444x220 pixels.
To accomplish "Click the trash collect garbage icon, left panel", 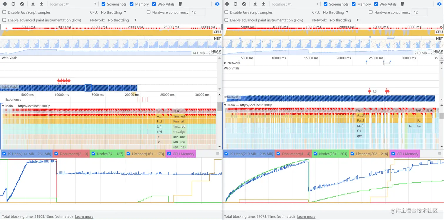I will pyautogui.click(x=180, y=4).
